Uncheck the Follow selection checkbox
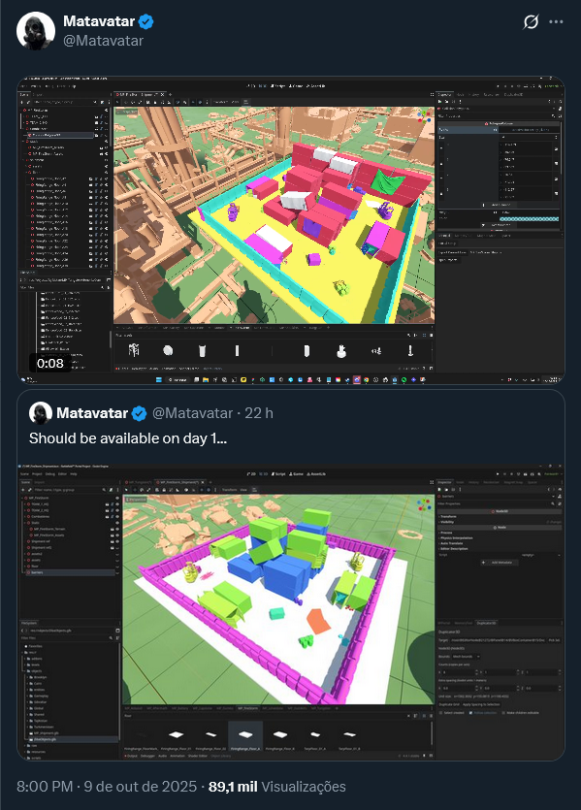The height and width of the screenshot is (810, 581). (470, 713)
